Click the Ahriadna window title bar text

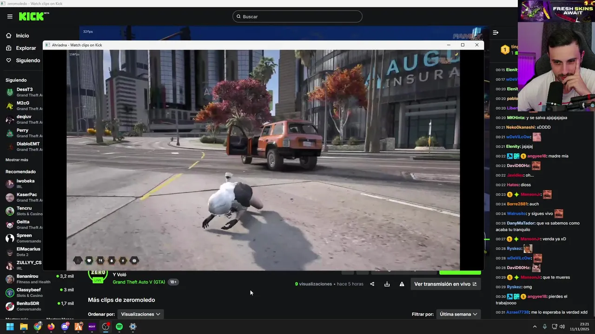click(77, 45)
